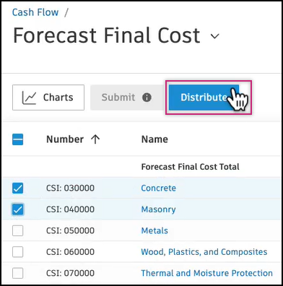The image size is (283, 286).
Task: Select the CSI: 060000 cell
Action: point(70,252)
